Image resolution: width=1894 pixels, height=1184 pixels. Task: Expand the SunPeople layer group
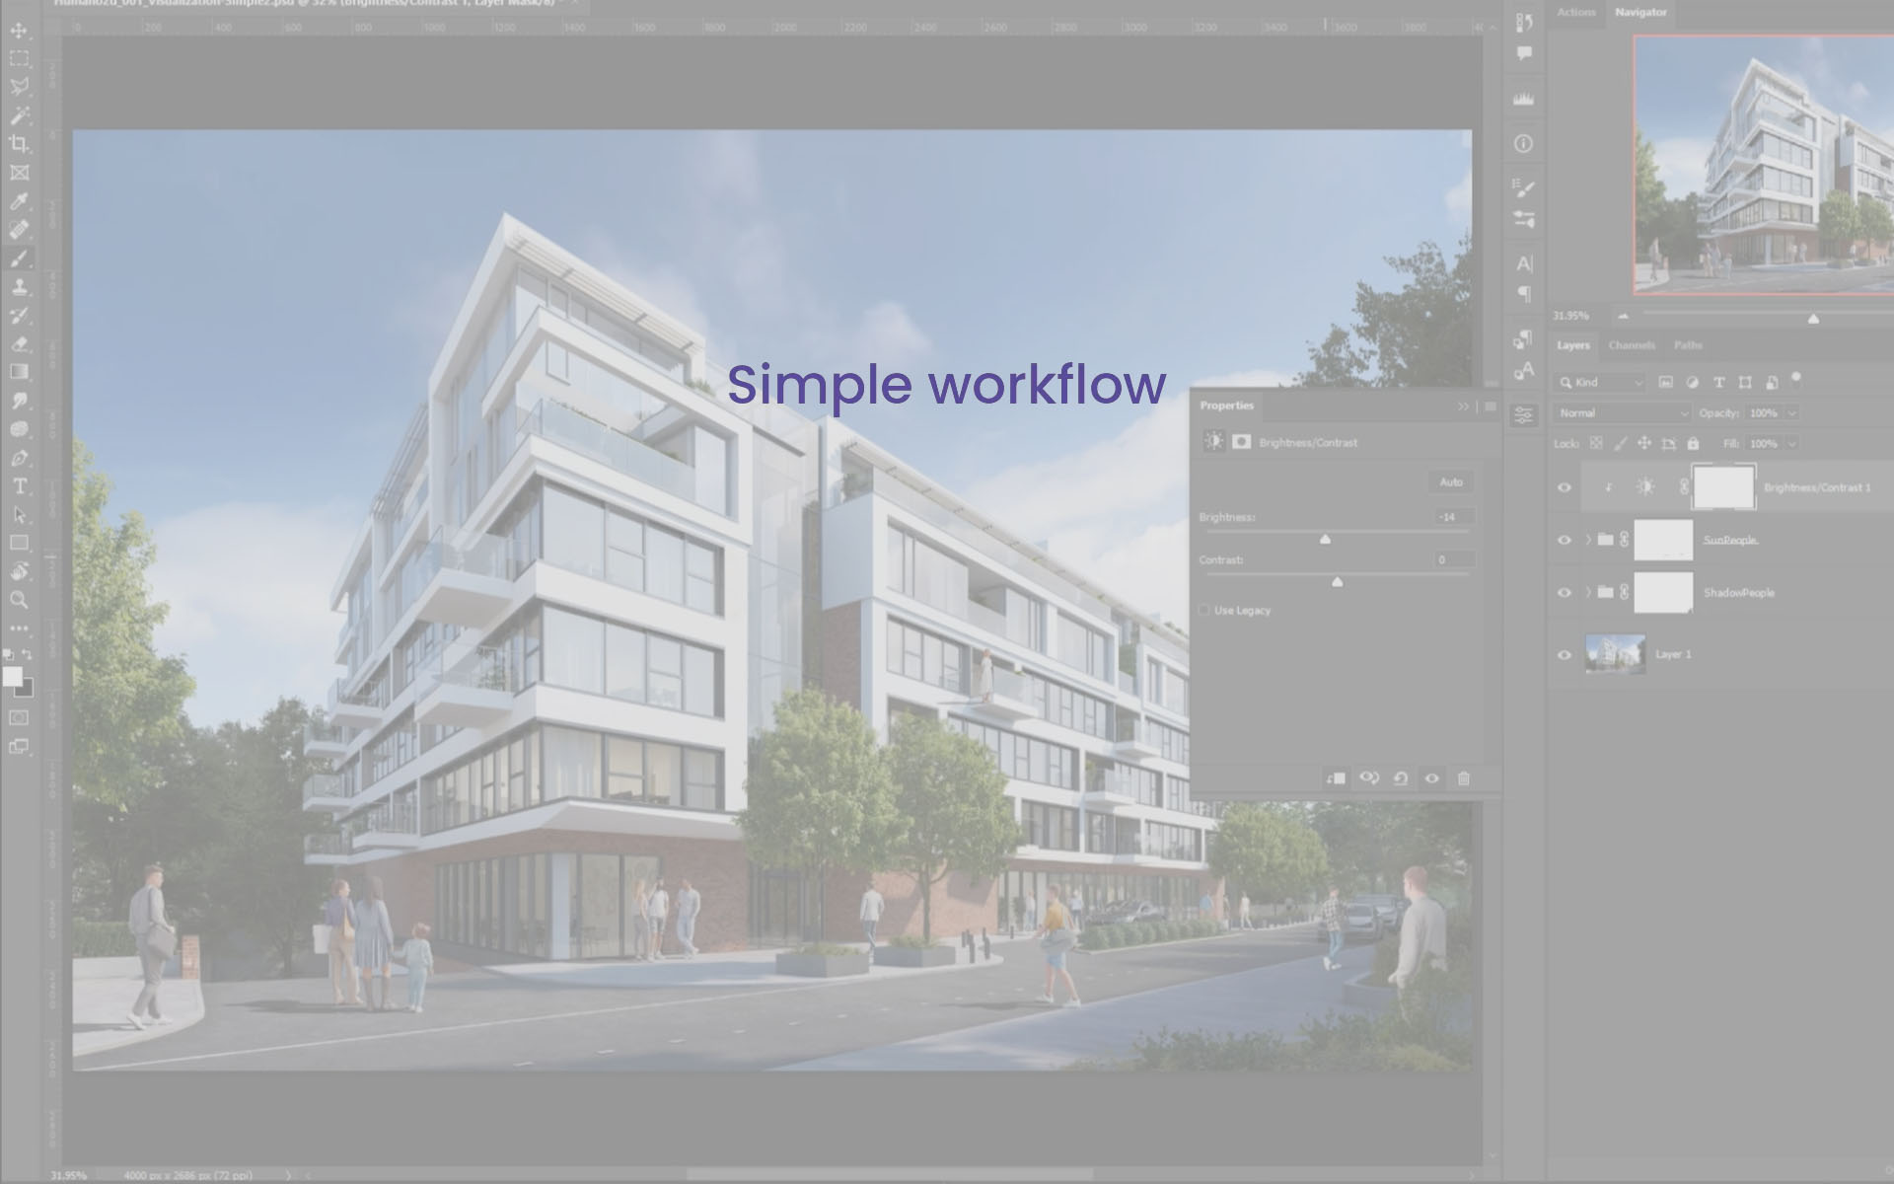coord(1588,539)
